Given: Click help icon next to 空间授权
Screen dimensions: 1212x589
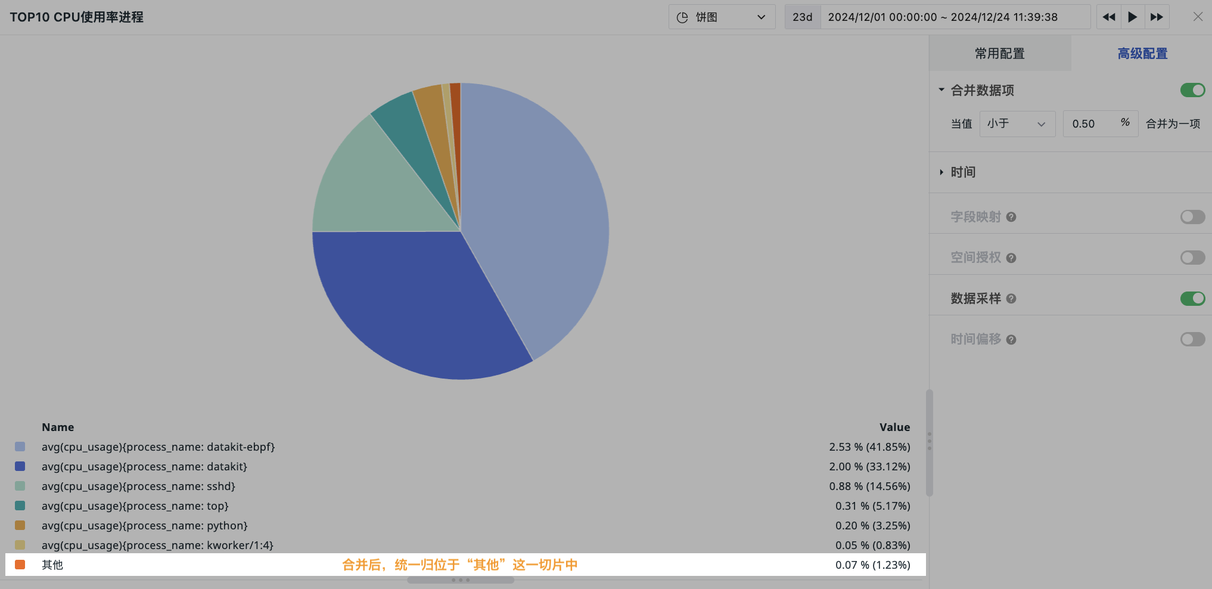Looking at the screenshot, I should (1011, 258).
